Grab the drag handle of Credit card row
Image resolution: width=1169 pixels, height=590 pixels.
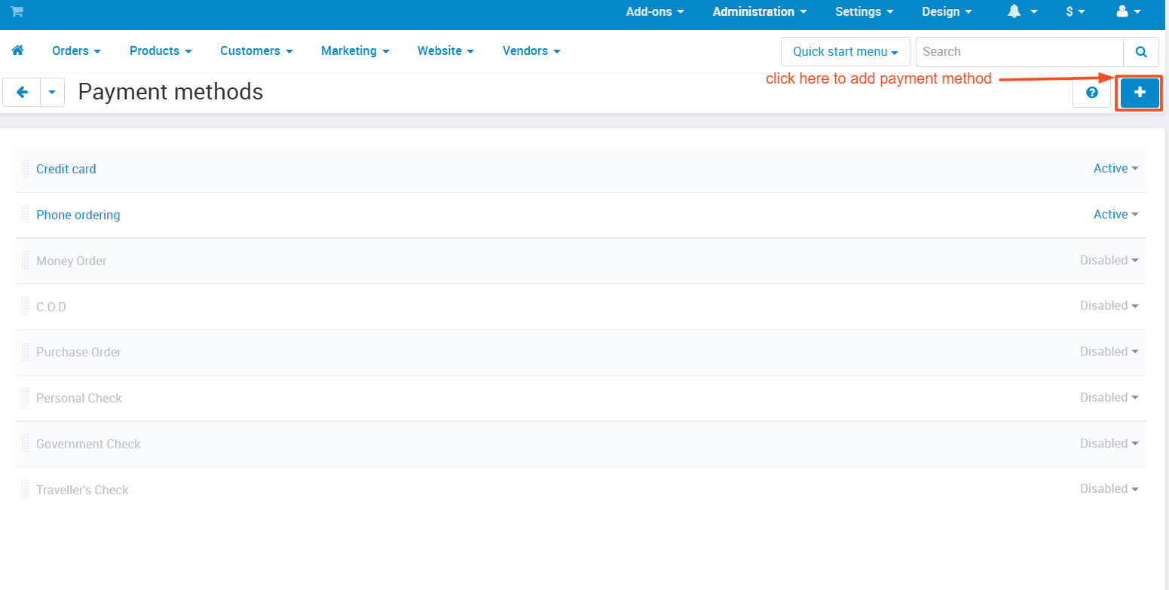pos(25,169)
